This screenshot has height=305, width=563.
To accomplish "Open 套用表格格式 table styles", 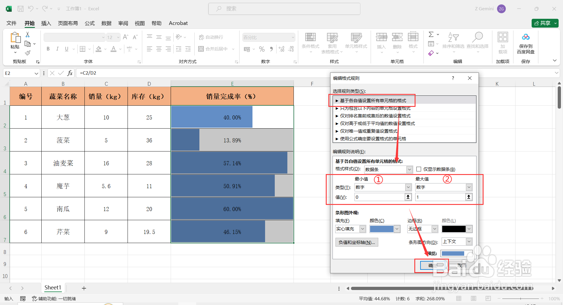I will 332,43.
